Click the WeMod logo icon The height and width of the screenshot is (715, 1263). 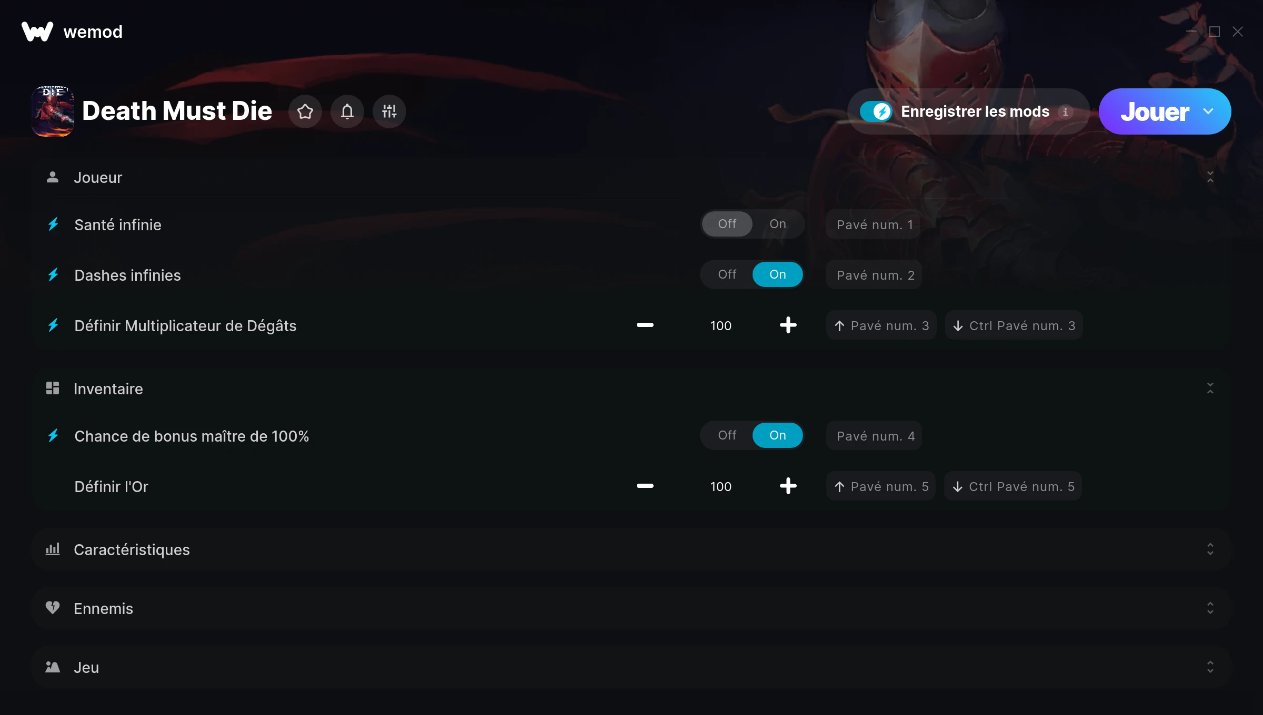[37, 32]
